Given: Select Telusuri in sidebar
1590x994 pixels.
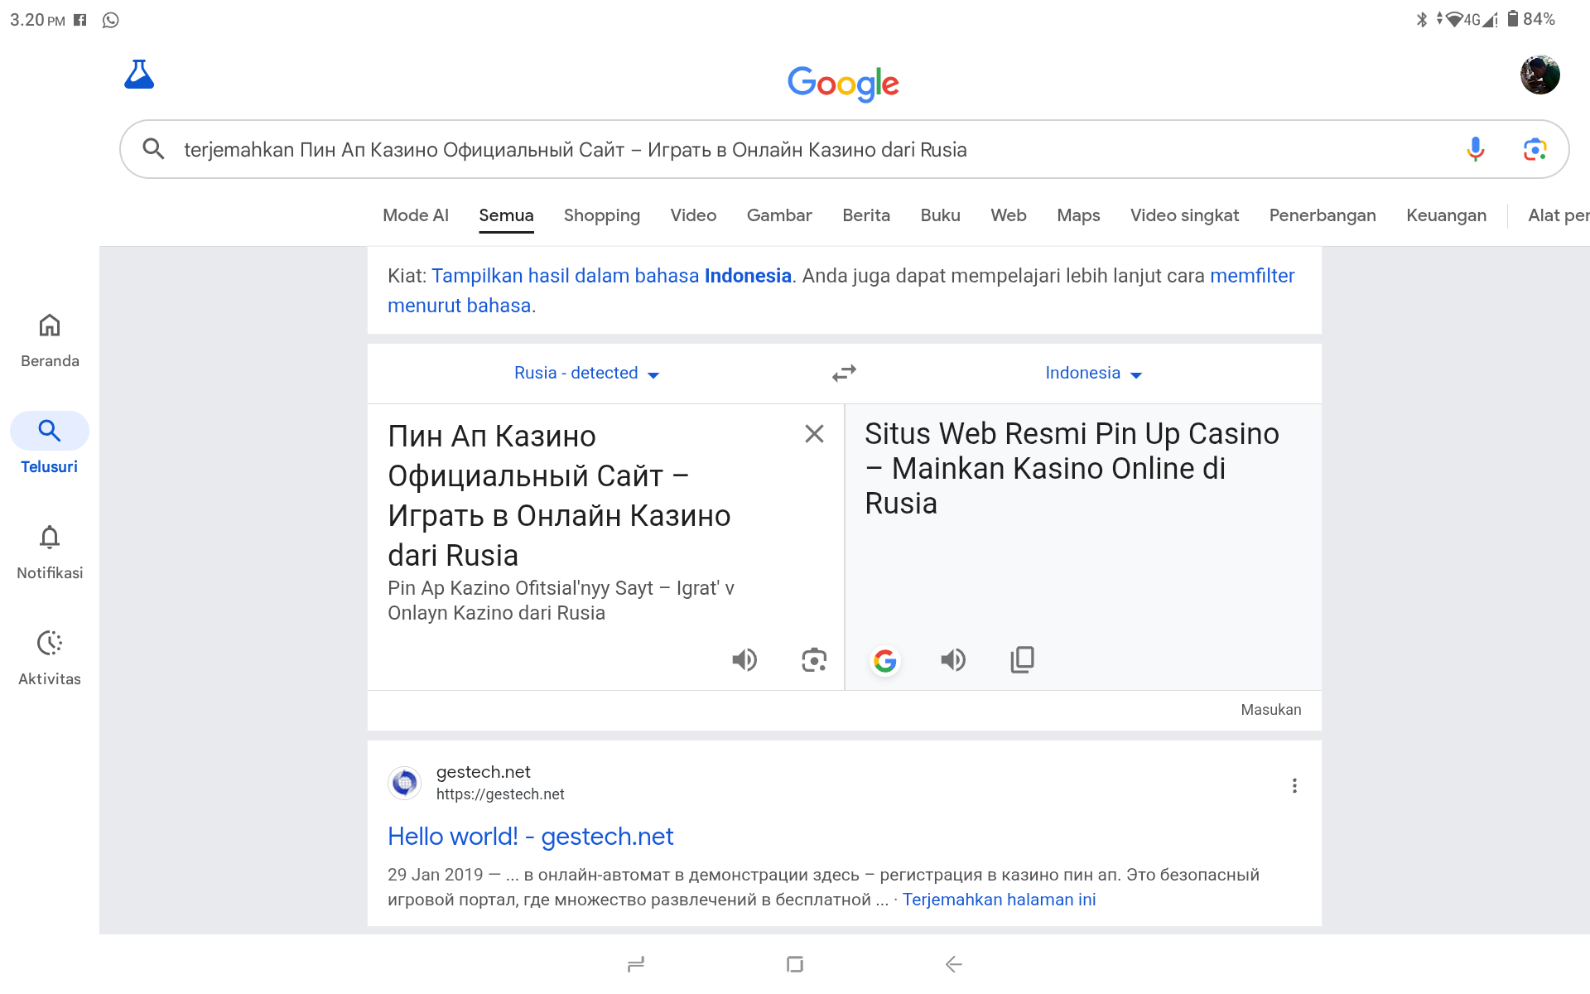Looking at the screenshot, I should (x=50, y=444).
